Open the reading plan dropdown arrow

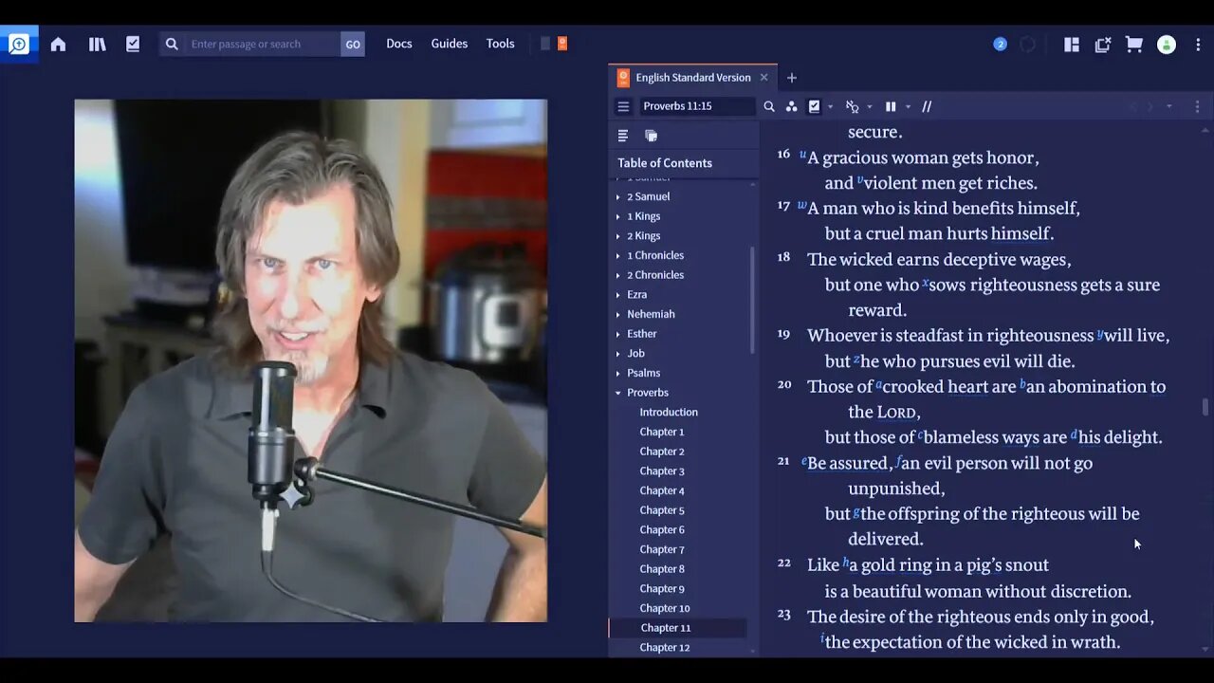coord(830,106)
